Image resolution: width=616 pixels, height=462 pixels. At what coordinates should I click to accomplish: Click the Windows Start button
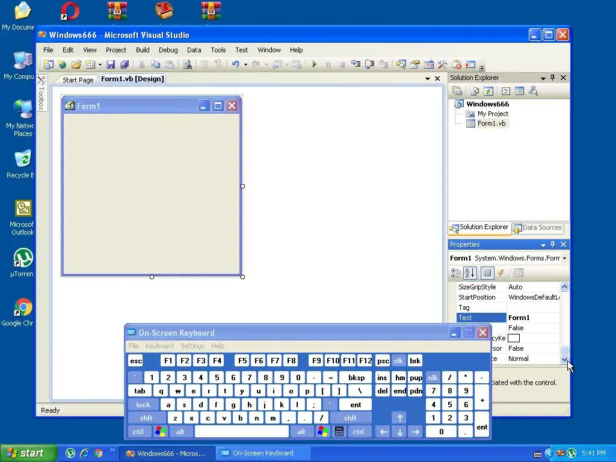tap(28, 454)
